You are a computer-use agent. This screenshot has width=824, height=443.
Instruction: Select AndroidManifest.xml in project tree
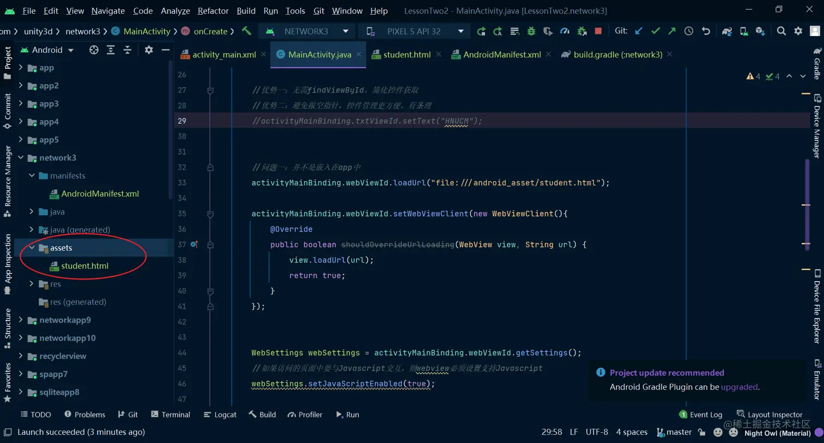point(100,193)
